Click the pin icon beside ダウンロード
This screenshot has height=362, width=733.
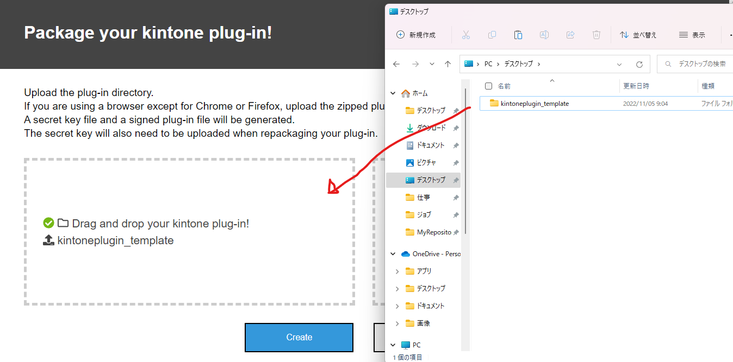456,128
